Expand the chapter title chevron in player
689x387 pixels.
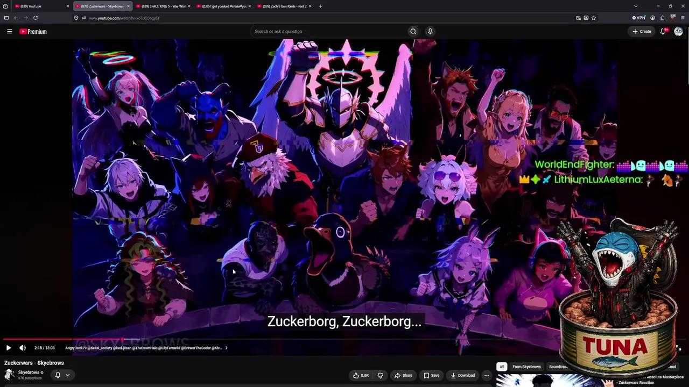point(226,348)
